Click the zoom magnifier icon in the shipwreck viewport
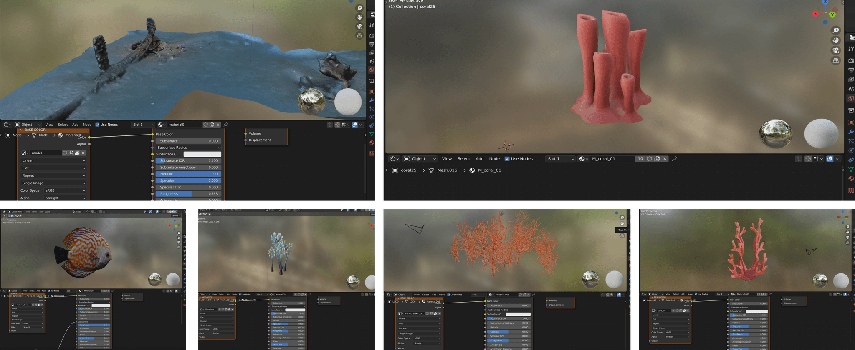855x350 pixels. (359, 8)
